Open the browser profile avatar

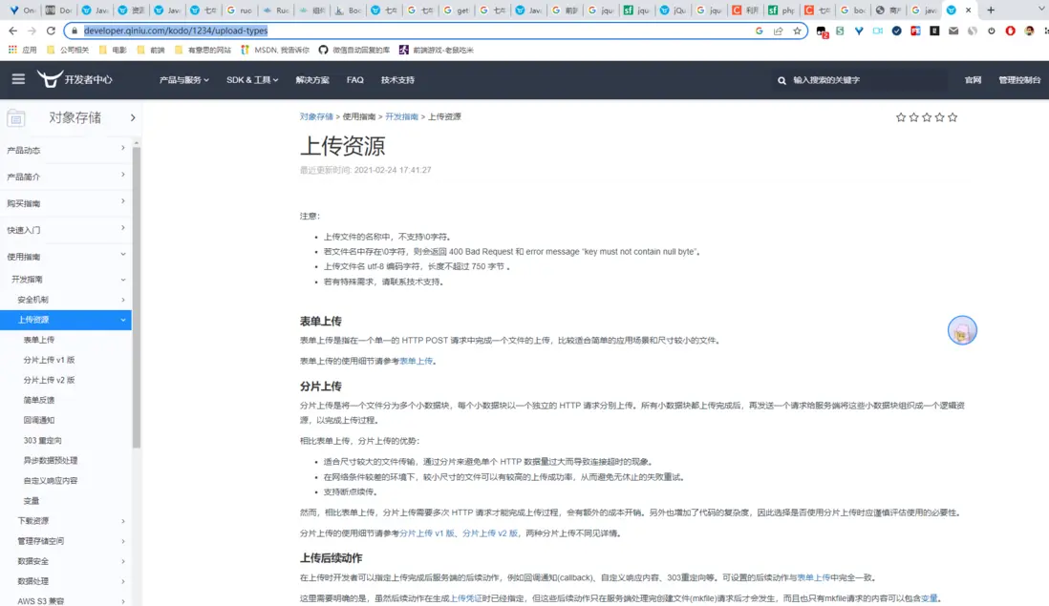pos(1029,31)
